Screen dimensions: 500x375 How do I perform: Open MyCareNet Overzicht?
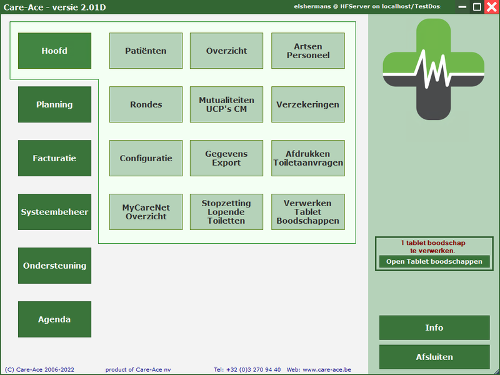coord(146,212)
